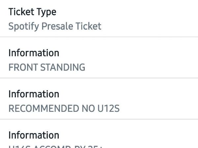The image size is (198, 148).
Task: Tap the RECOMMENDED NO U12S text
Action: pos(64,108)
